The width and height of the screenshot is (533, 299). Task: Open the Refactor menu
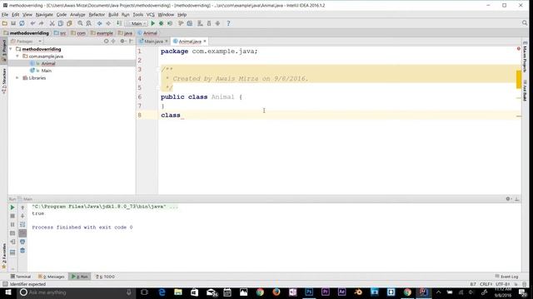[x=97, y=15]
